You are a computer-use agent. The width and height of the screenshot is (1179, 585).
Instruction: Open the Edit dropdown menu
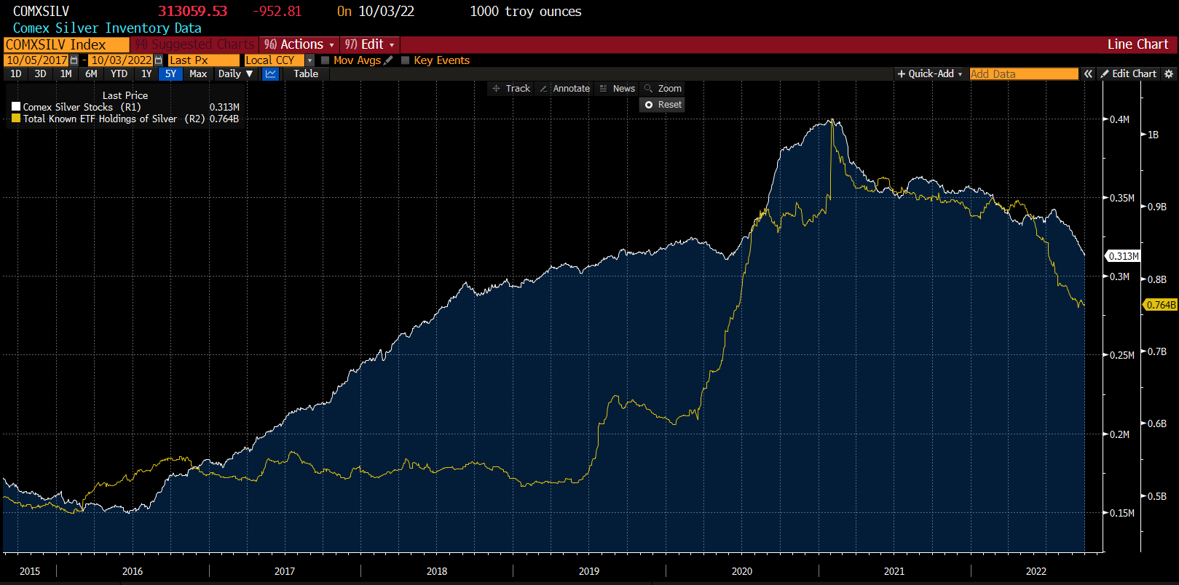click(370, 44)
